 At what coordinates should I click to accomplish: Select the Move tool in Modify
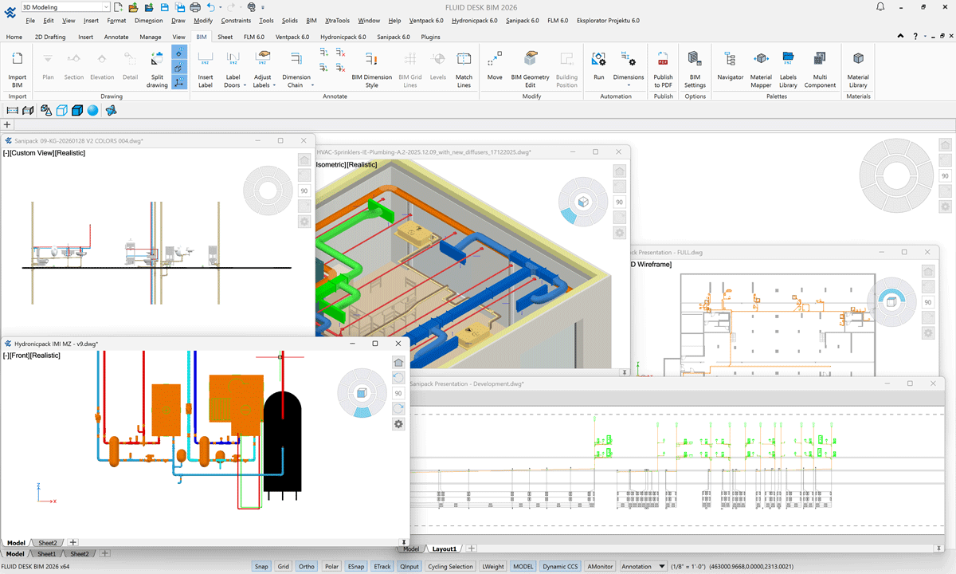pos(495,65)
